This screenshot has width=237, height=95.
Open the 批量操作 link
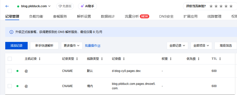(x=93, y=46)
